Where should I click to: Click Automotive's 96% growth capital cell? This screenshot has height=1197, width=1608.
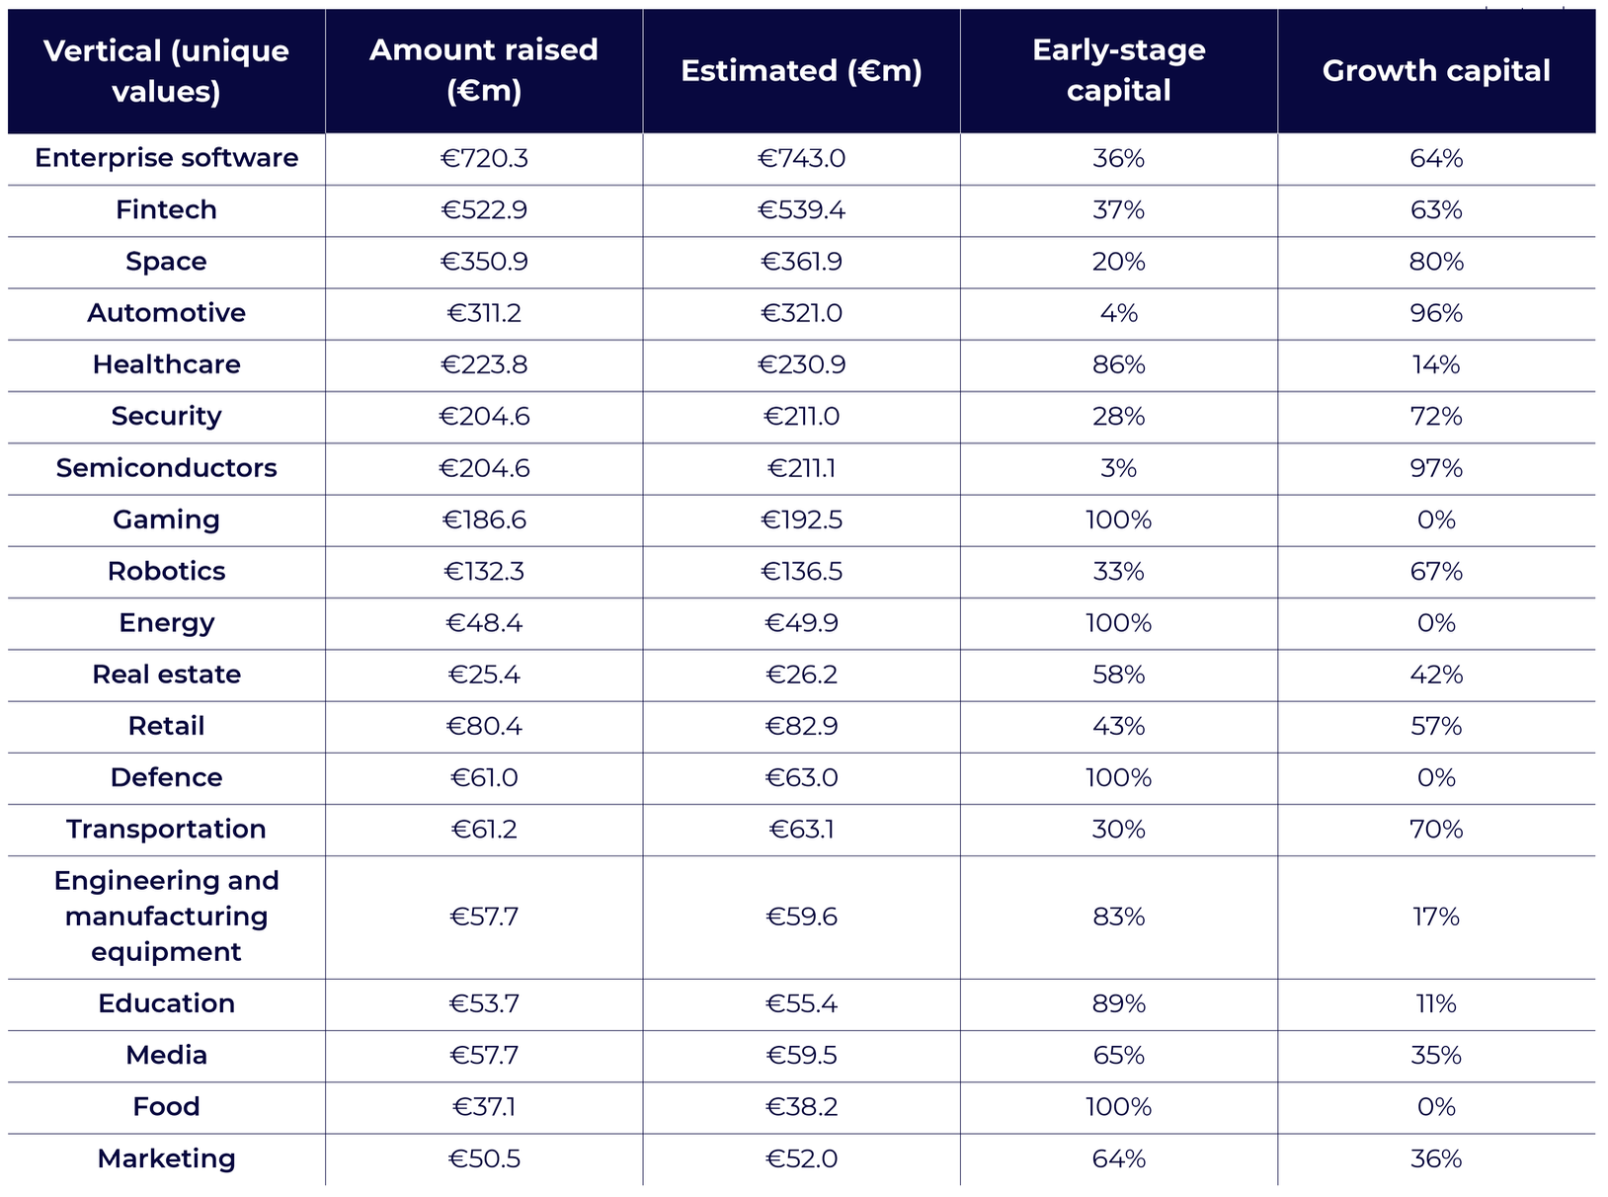click(1436, 313)
